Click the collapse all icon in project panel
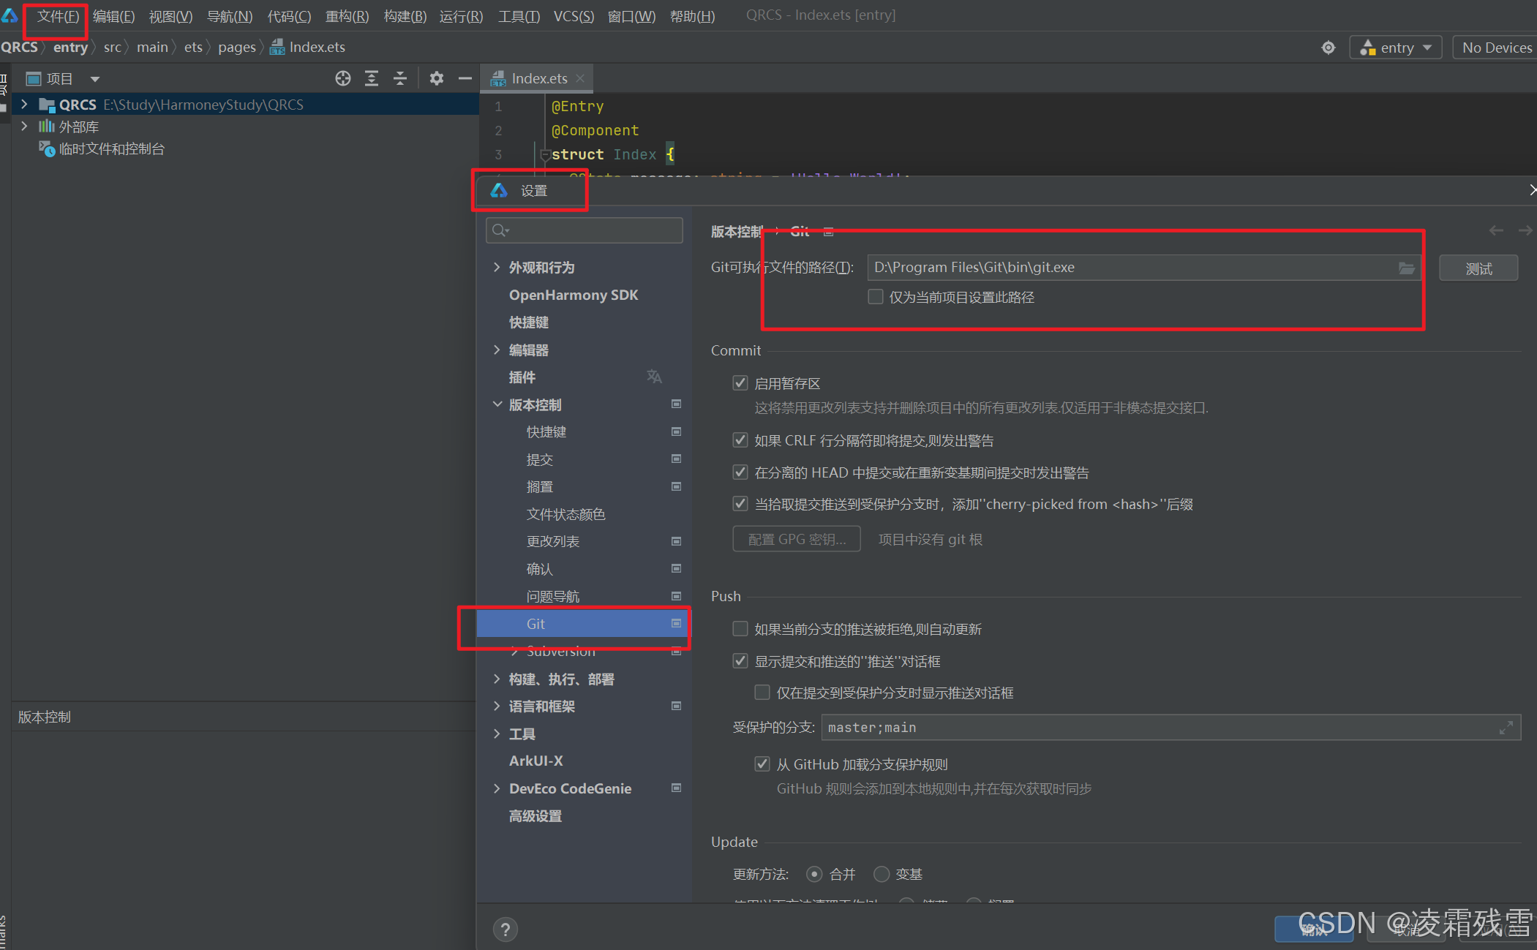1537x950 pixels. [x=400, y=78]
